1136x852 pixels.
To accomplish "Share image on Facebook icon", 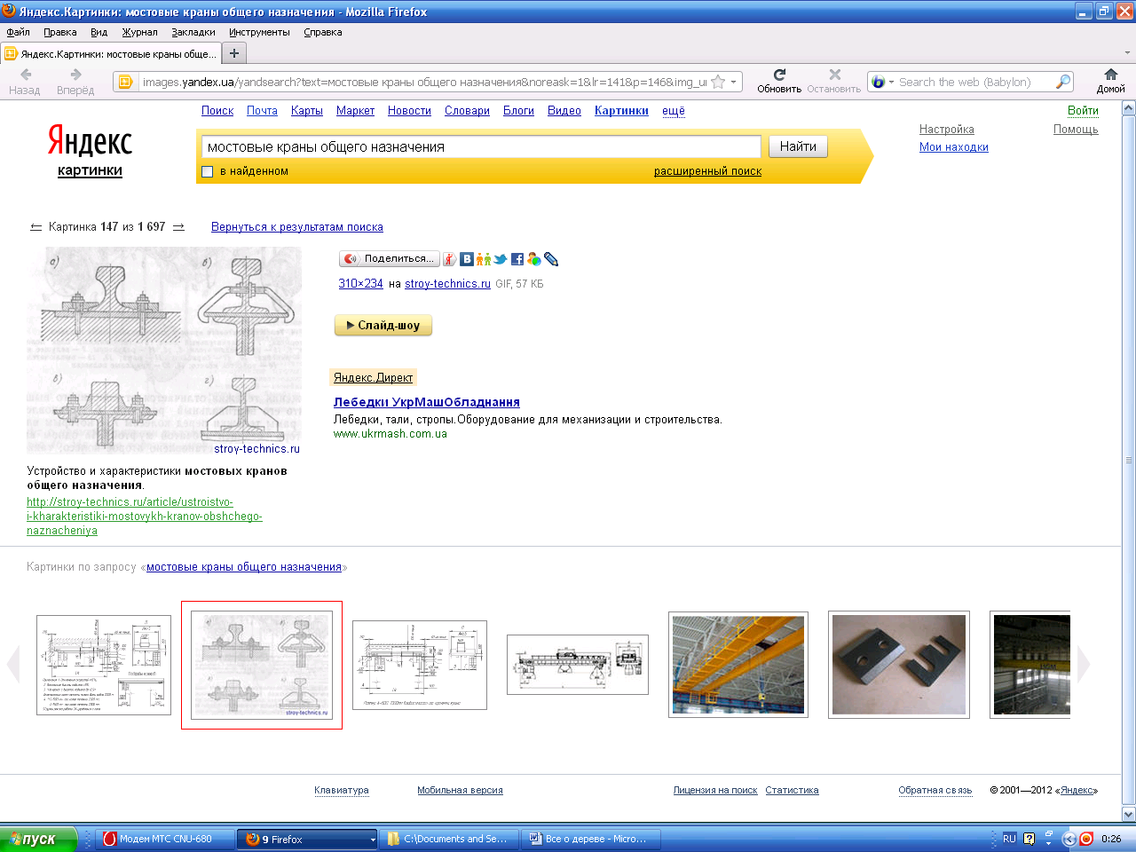I will pos(517,259).
